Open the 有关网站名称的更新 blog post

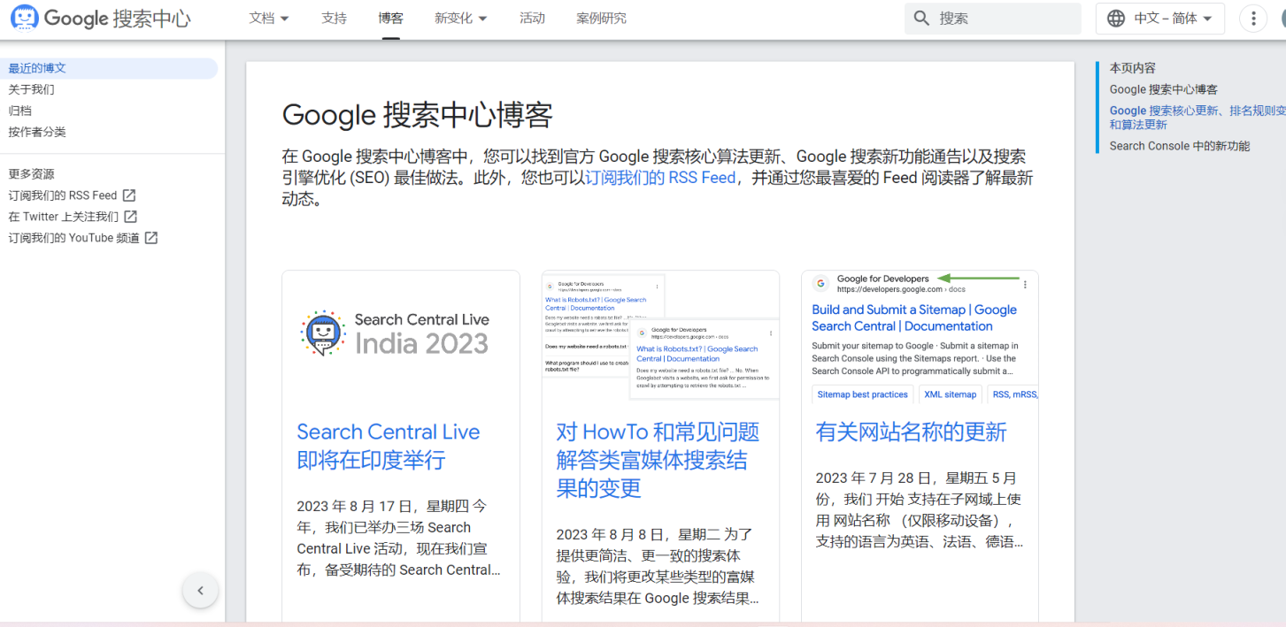pyautogui.click(x=910, y=432)
